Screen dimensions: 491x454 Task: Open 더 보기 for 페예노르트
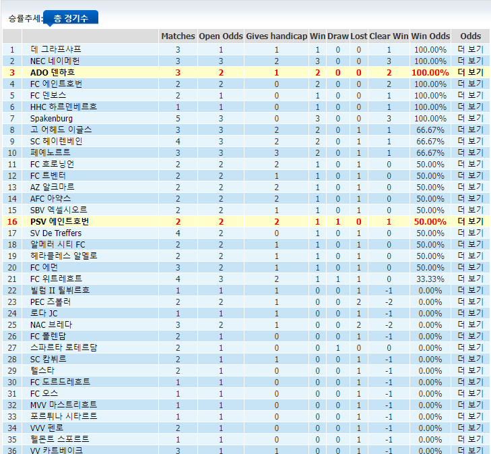(x=470, y=152)
